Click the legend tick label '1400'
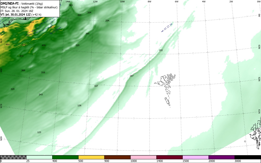Image resolution: width=261 pixels, height=163 pixels. (x=159, y=161)
